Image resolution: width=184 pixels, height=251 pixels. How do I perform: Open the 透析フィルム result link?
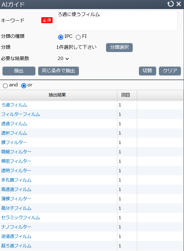pos(14,133)
